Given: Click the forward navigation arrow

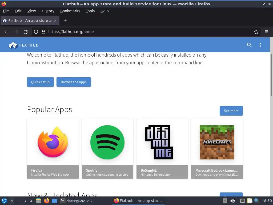Looking at the screenshot, I should tap(16, 32).
